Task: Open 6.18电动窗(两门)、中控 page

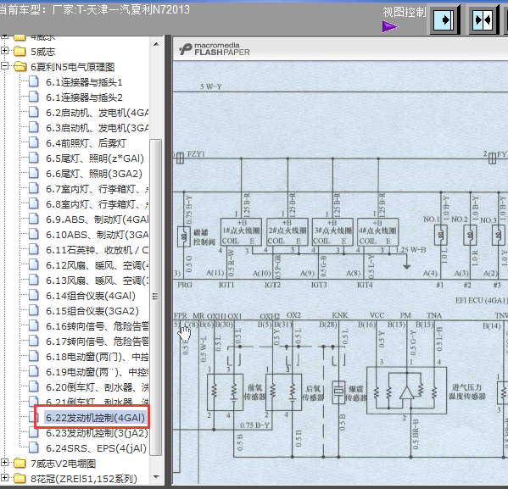Action: pyautogui.click(x=97, y=357)
